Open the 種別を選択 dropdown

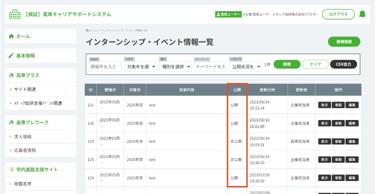click(175, 66)
